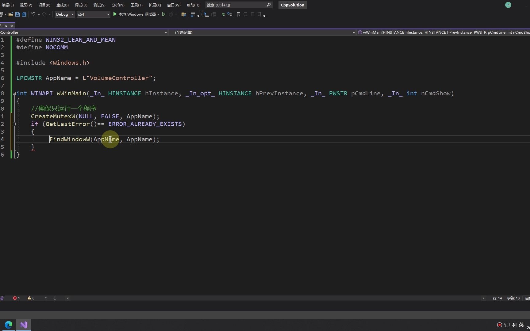Click Visual Studio taskbar icon
The height and width of the screenshot is (331, 530).
(x=24, y=325)
